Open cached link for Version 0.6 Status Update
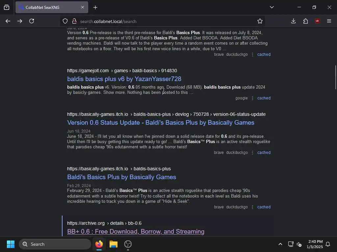Screen dimensions: 337x252 coord(264,152)
